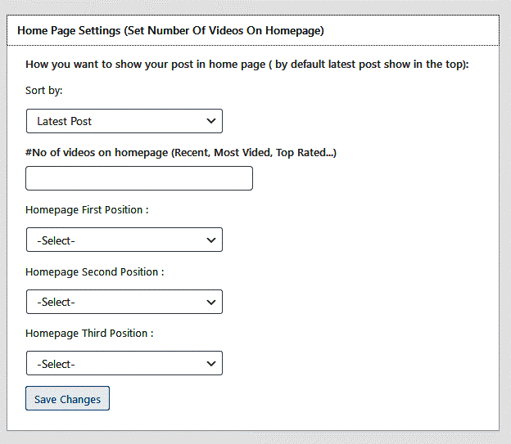Click '-Select-' text under Third Position

click(x=56, y=364)
